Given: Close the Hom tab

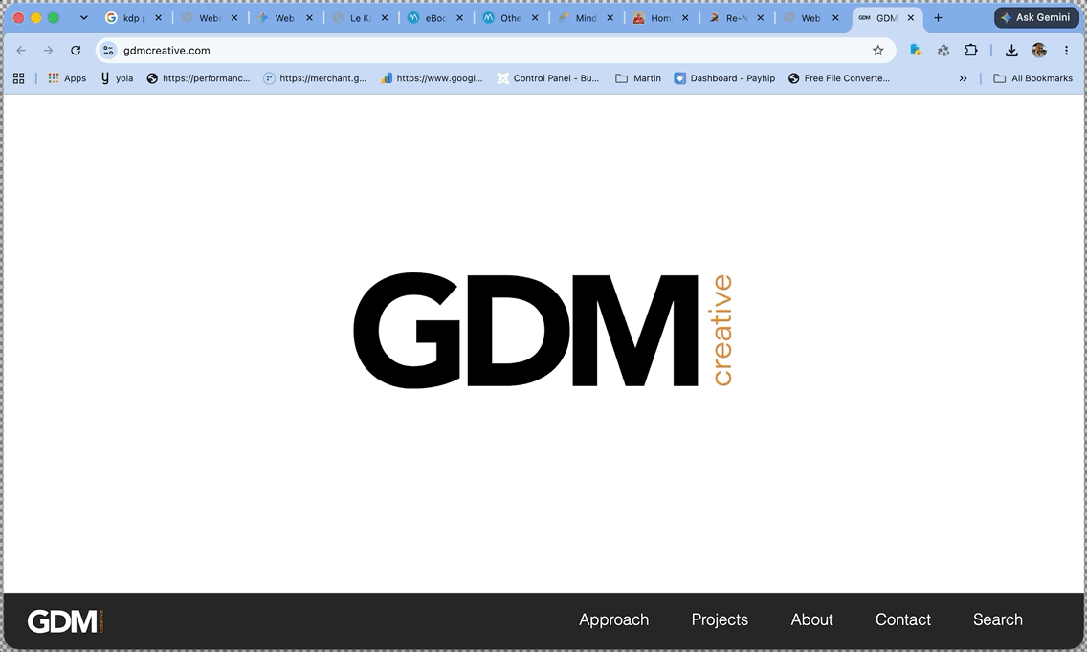Looking at the screenshot, I should coord(685,18).
